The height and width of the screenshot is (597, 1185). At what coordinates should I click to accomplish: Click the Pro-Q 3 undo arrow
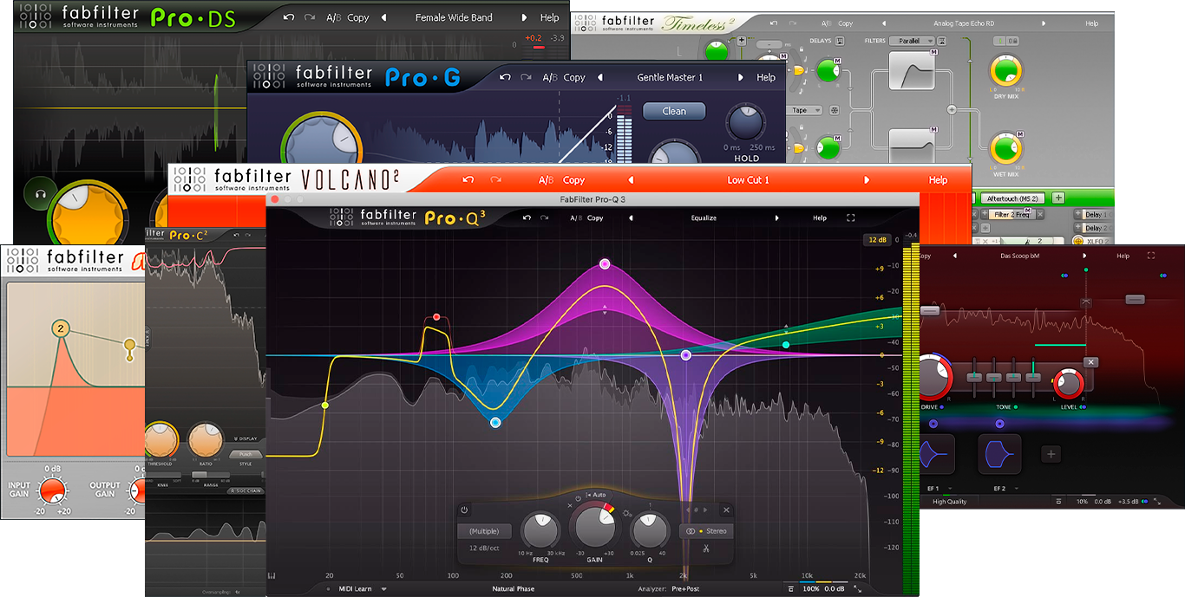pos(527,217)
